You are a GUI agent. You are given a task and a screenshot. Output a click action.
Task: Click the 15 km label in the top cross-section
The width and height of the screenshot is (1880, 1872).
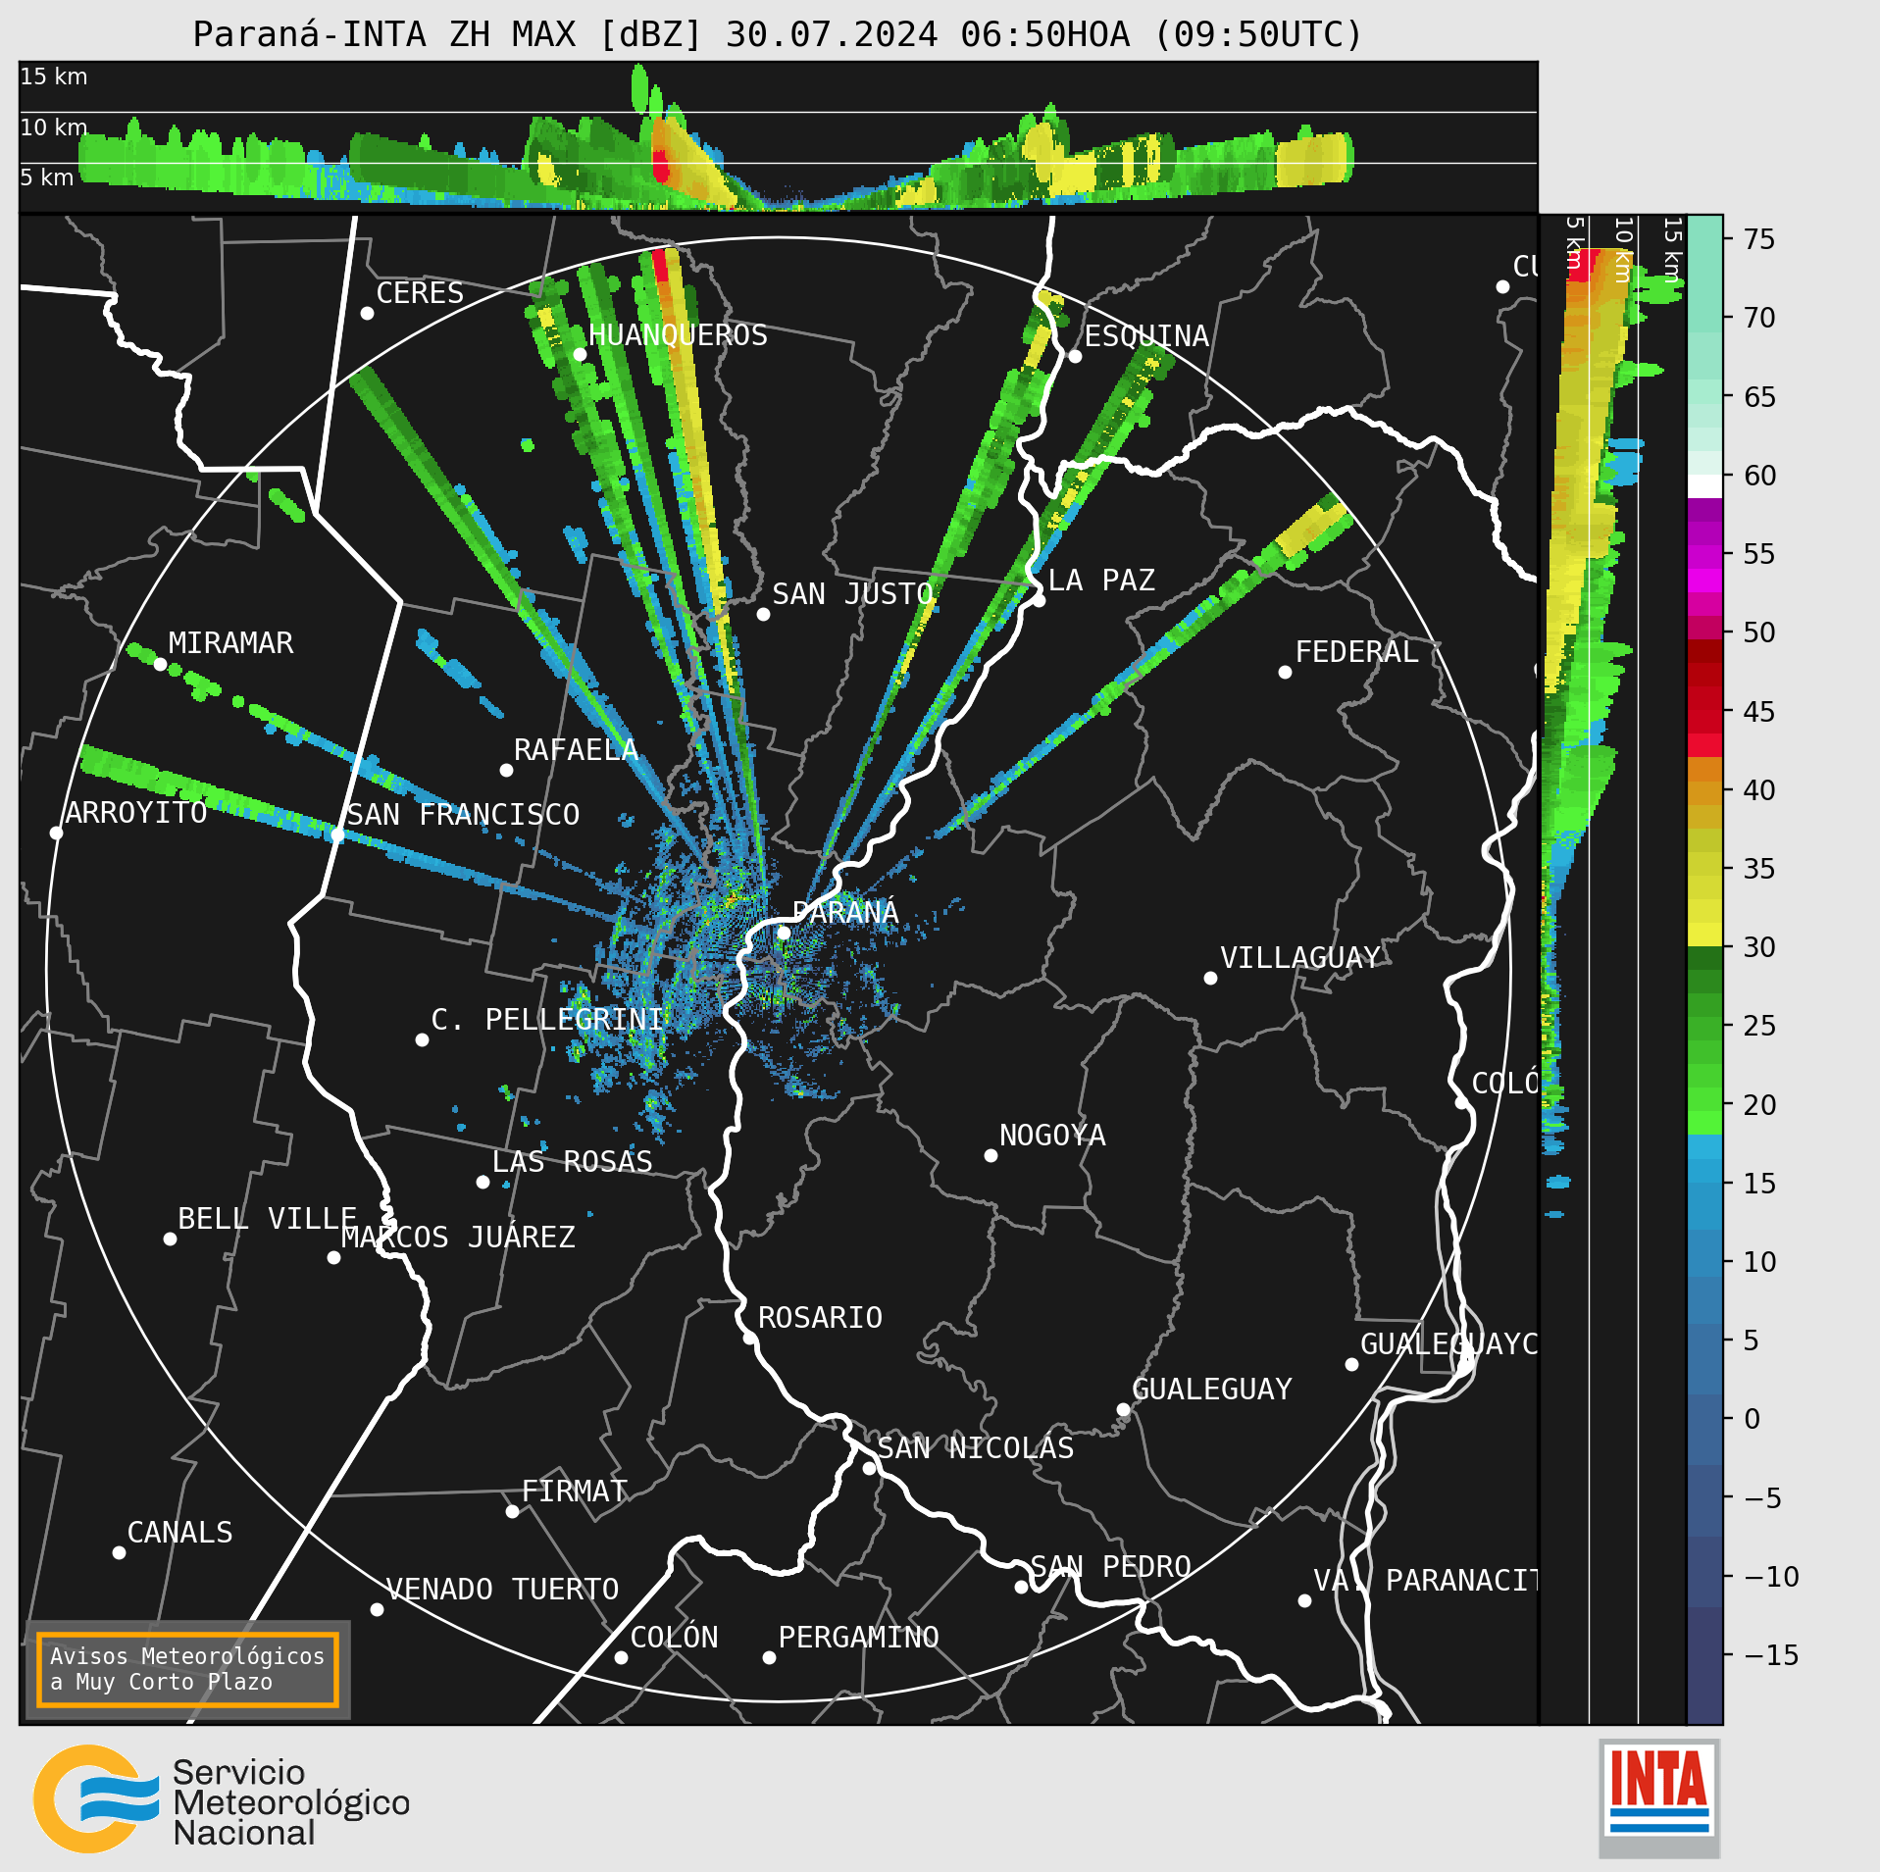[54, 76]
